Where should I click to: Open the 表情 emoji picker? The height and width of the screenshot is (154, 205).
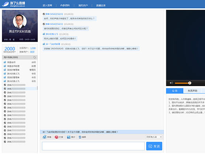click(x=45, y=137)
